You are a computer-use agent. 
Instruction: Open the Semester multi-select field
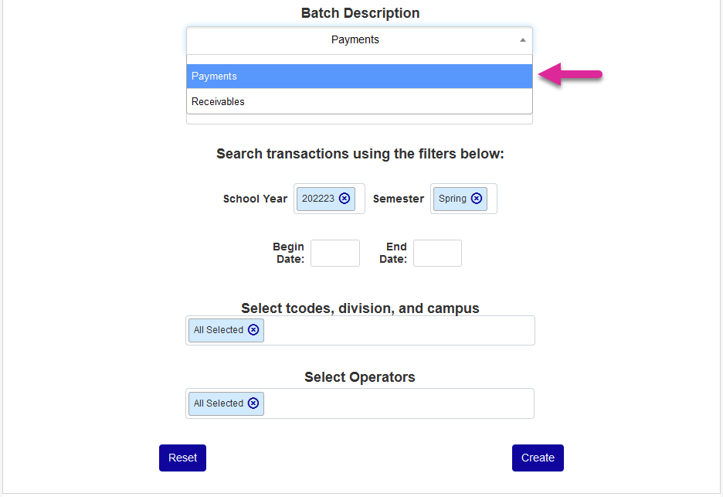492,199
